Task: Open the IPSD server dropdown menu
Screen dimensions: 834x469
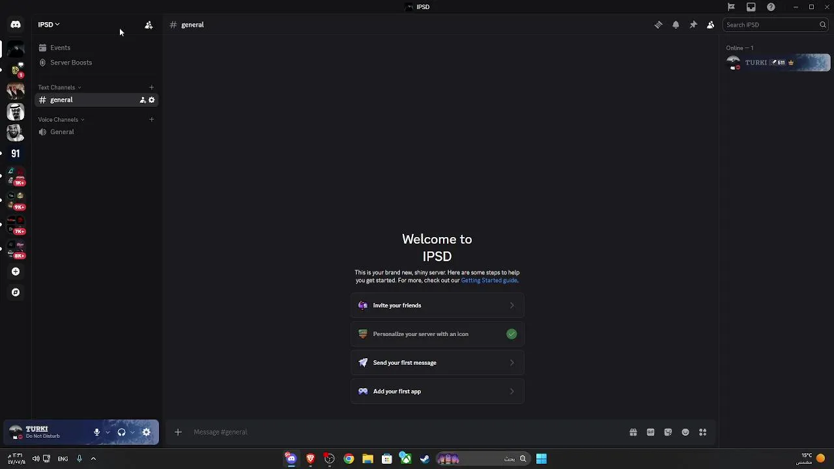Action: (x=49, y=25)
